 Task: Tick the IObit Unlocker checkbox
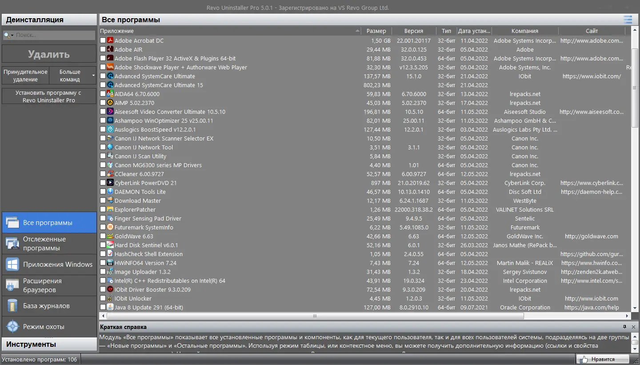click(103, 298)
